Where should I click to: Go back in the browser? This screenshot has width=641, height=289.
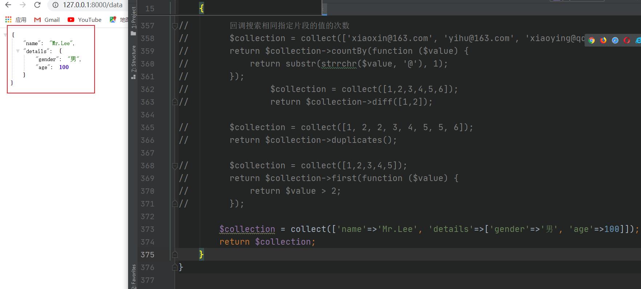[8, 5]
